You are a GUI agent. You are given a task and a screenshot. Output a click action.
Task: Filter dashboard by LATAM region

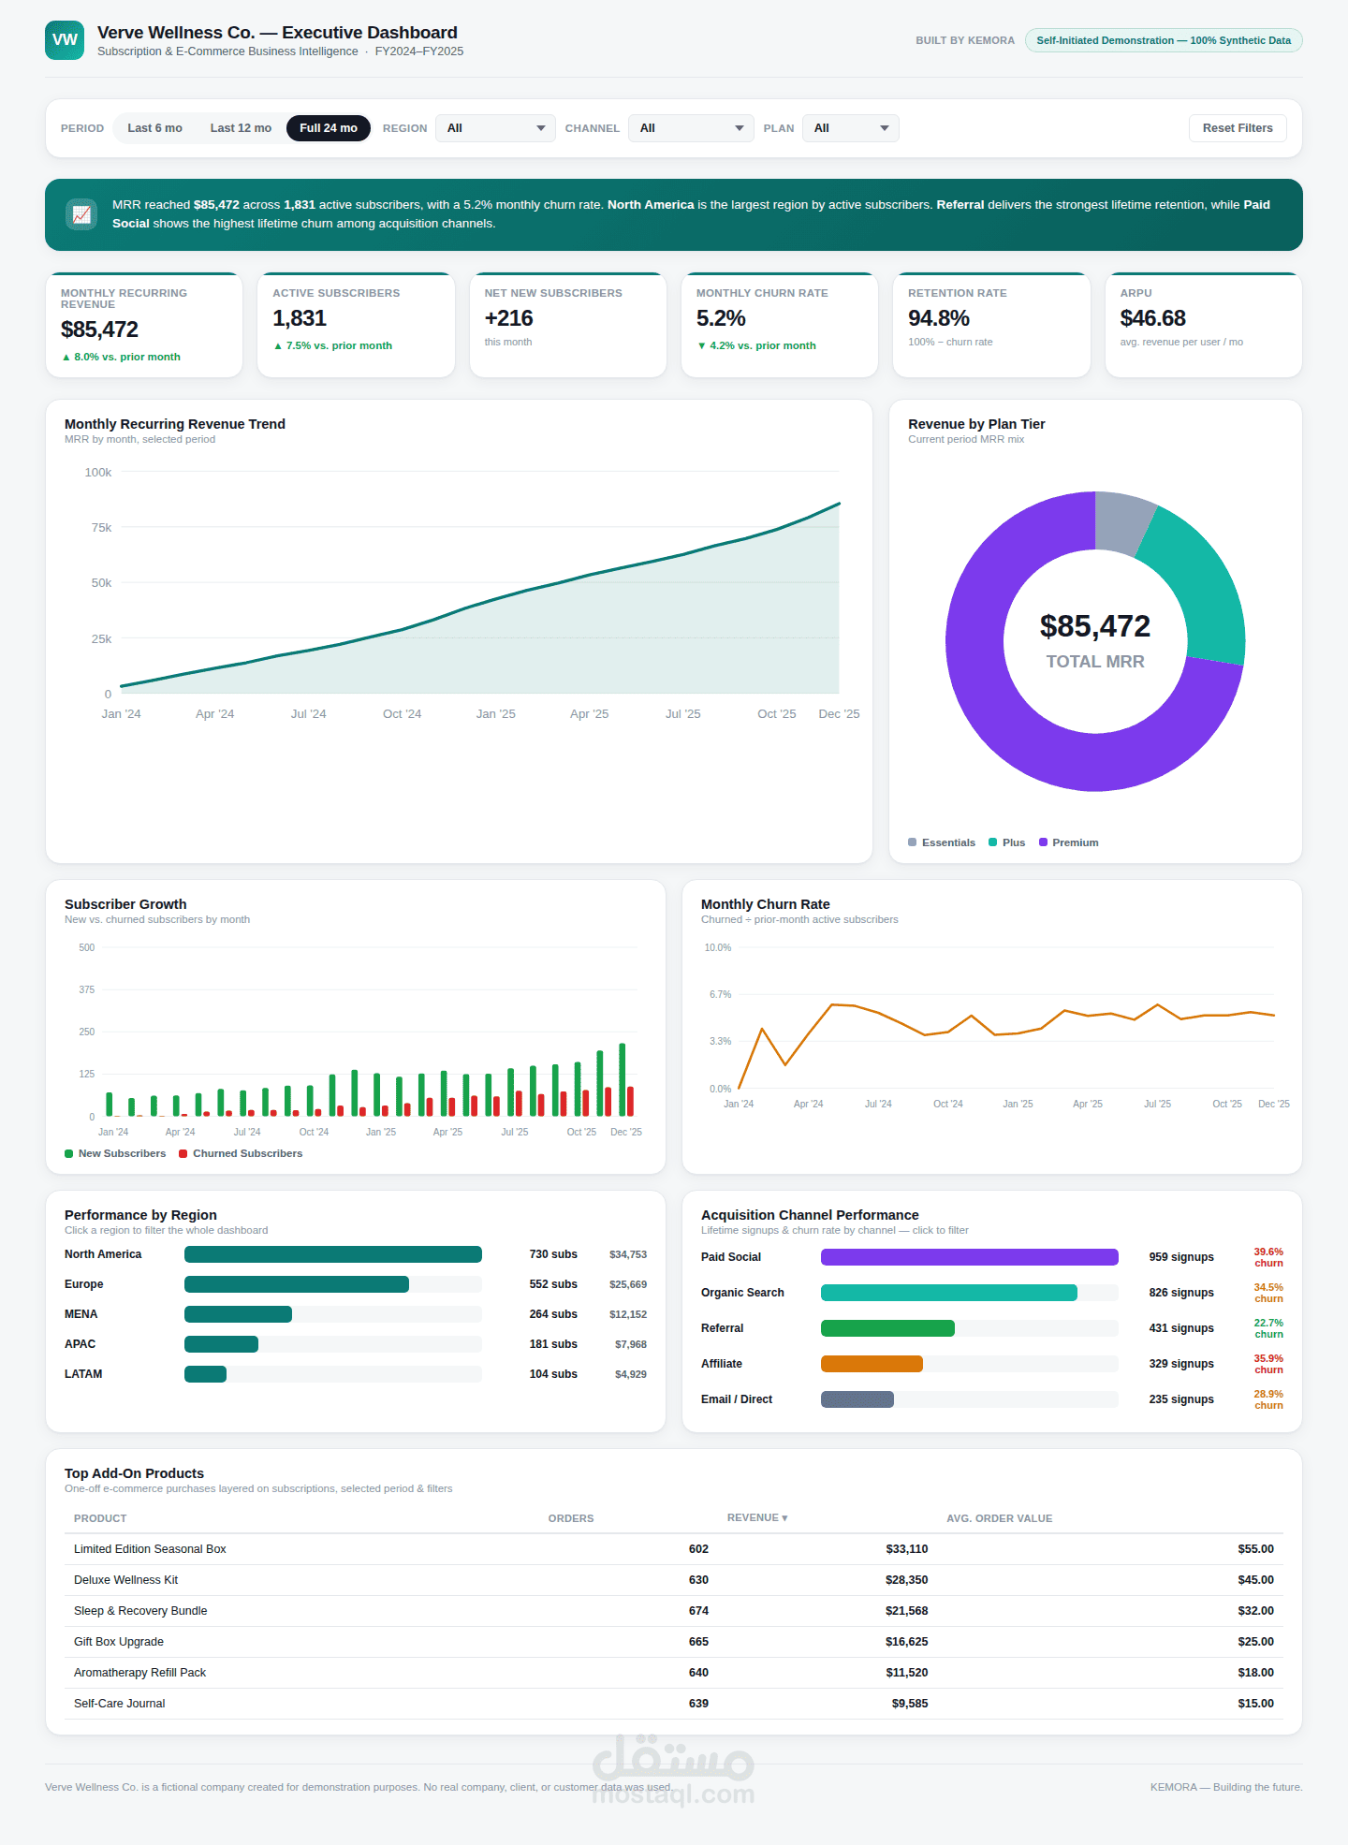pyautogui.click(x=356, y=1374)
